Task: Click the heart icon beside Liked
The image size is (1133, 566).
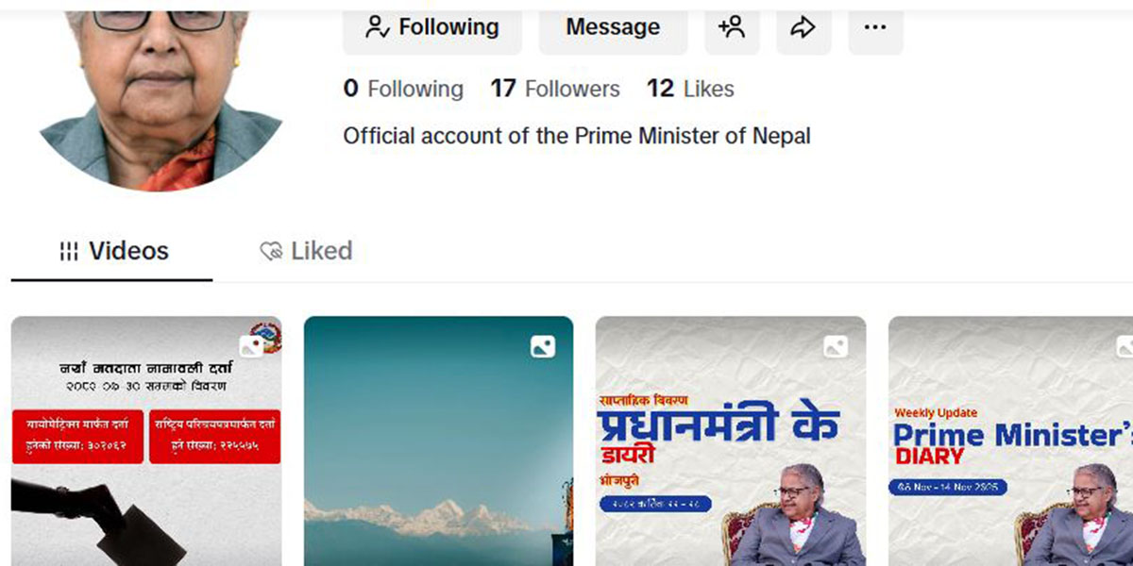Action: [271, 251]
